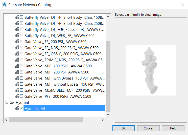The height and width of the screenshot is (135, 188).
Task: Select Gate Valve_ FF_ OS&Y_ 200 PSIG row
Action: pos(63,54)
